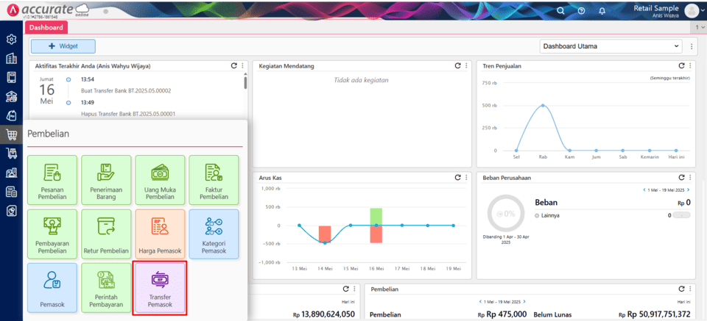Click the Aktifitas Terakhir scrollbar

[x=245, y=81]
